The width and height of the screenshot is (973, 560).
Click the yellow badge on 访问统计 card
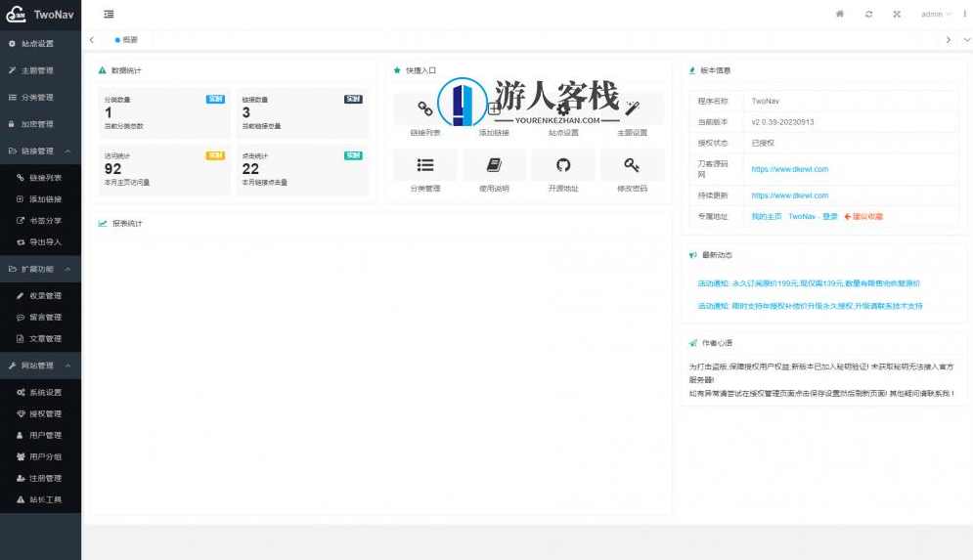point(215,155)
